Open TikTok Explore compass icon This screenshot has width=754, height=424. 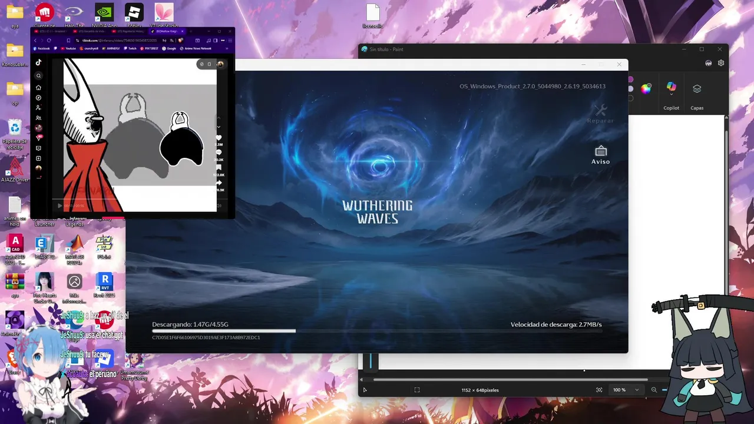38,98
